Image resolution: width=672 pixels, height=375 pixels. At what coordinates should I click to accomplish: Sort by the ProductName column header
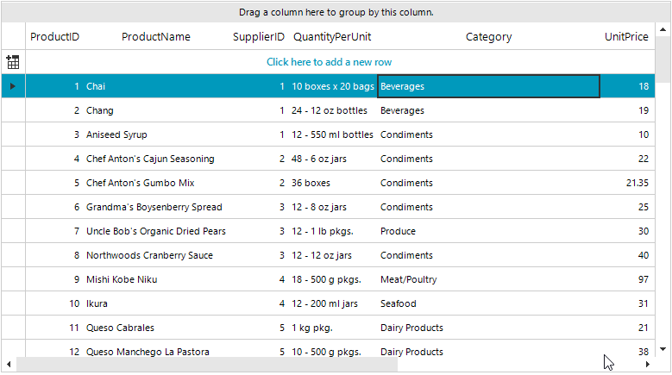click(156, 37)
